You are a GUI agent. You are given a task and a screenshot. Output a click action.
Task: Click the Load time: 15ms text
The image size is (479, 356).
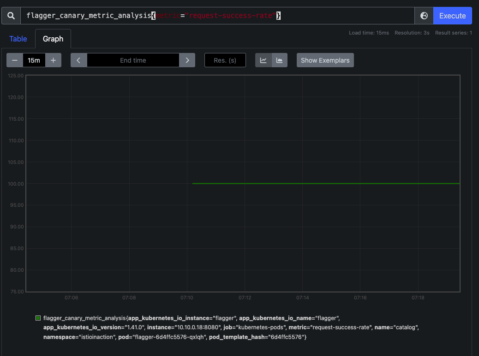coord(369,33)
